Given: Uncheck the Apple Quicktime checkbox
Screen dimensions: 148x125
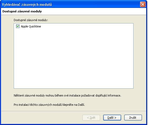Looking at the screenshot, I should pyautogui.click(x=18, y=26).
